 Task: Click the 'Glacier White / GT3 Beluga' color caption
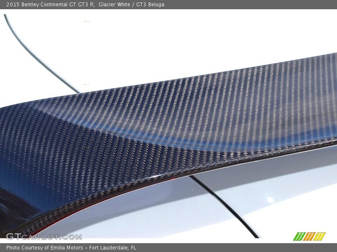pyautogui.click(x=131, y=5)
